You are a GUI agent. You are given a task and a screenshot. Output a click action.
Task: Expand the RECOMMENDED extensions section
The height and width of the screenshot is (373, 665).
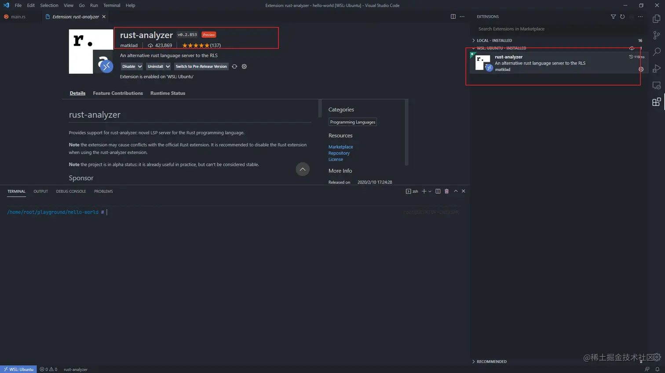[x=473, y=361]
